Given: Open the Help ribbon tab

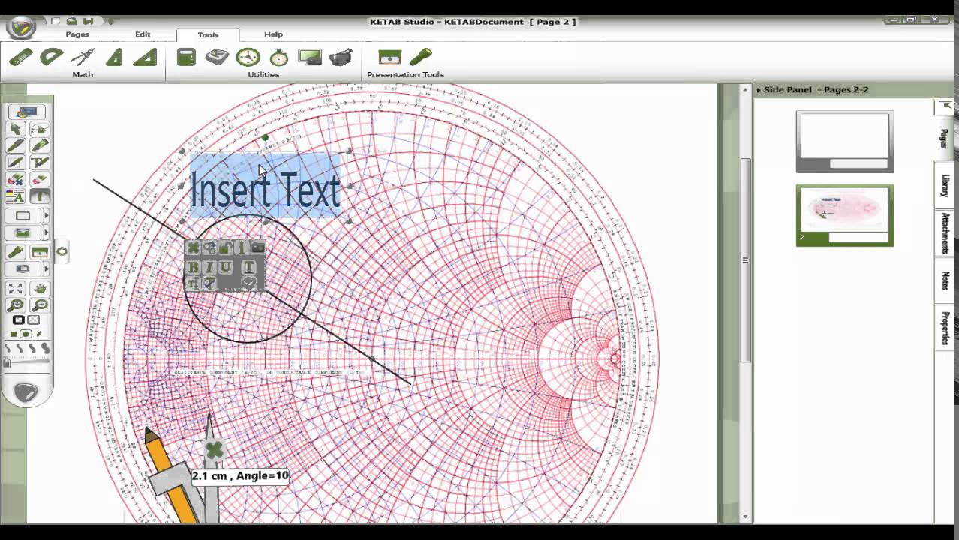Looking at the screenshot, I should [x=273, y=34].
